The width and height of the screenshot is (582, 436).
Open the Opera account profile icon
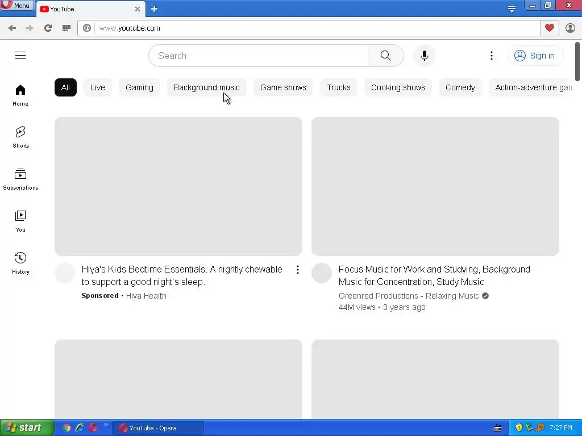[x=570, y=28]
